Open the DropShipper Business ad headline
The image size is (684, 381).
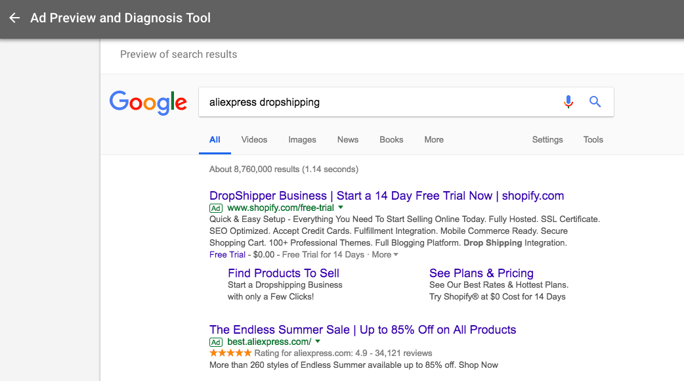[x=386, y=195]
